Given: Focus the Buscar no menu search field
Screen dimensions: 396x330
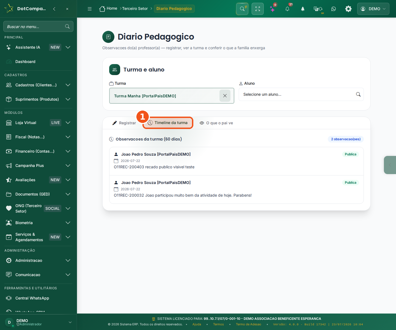Looking at the screenshot, I should coord(38,26).
